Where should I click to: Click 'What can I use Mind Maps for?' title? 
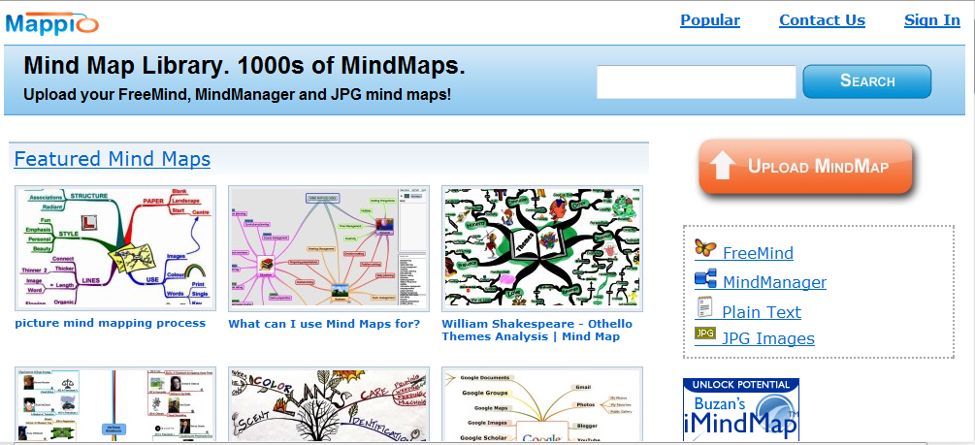(324, 324)
